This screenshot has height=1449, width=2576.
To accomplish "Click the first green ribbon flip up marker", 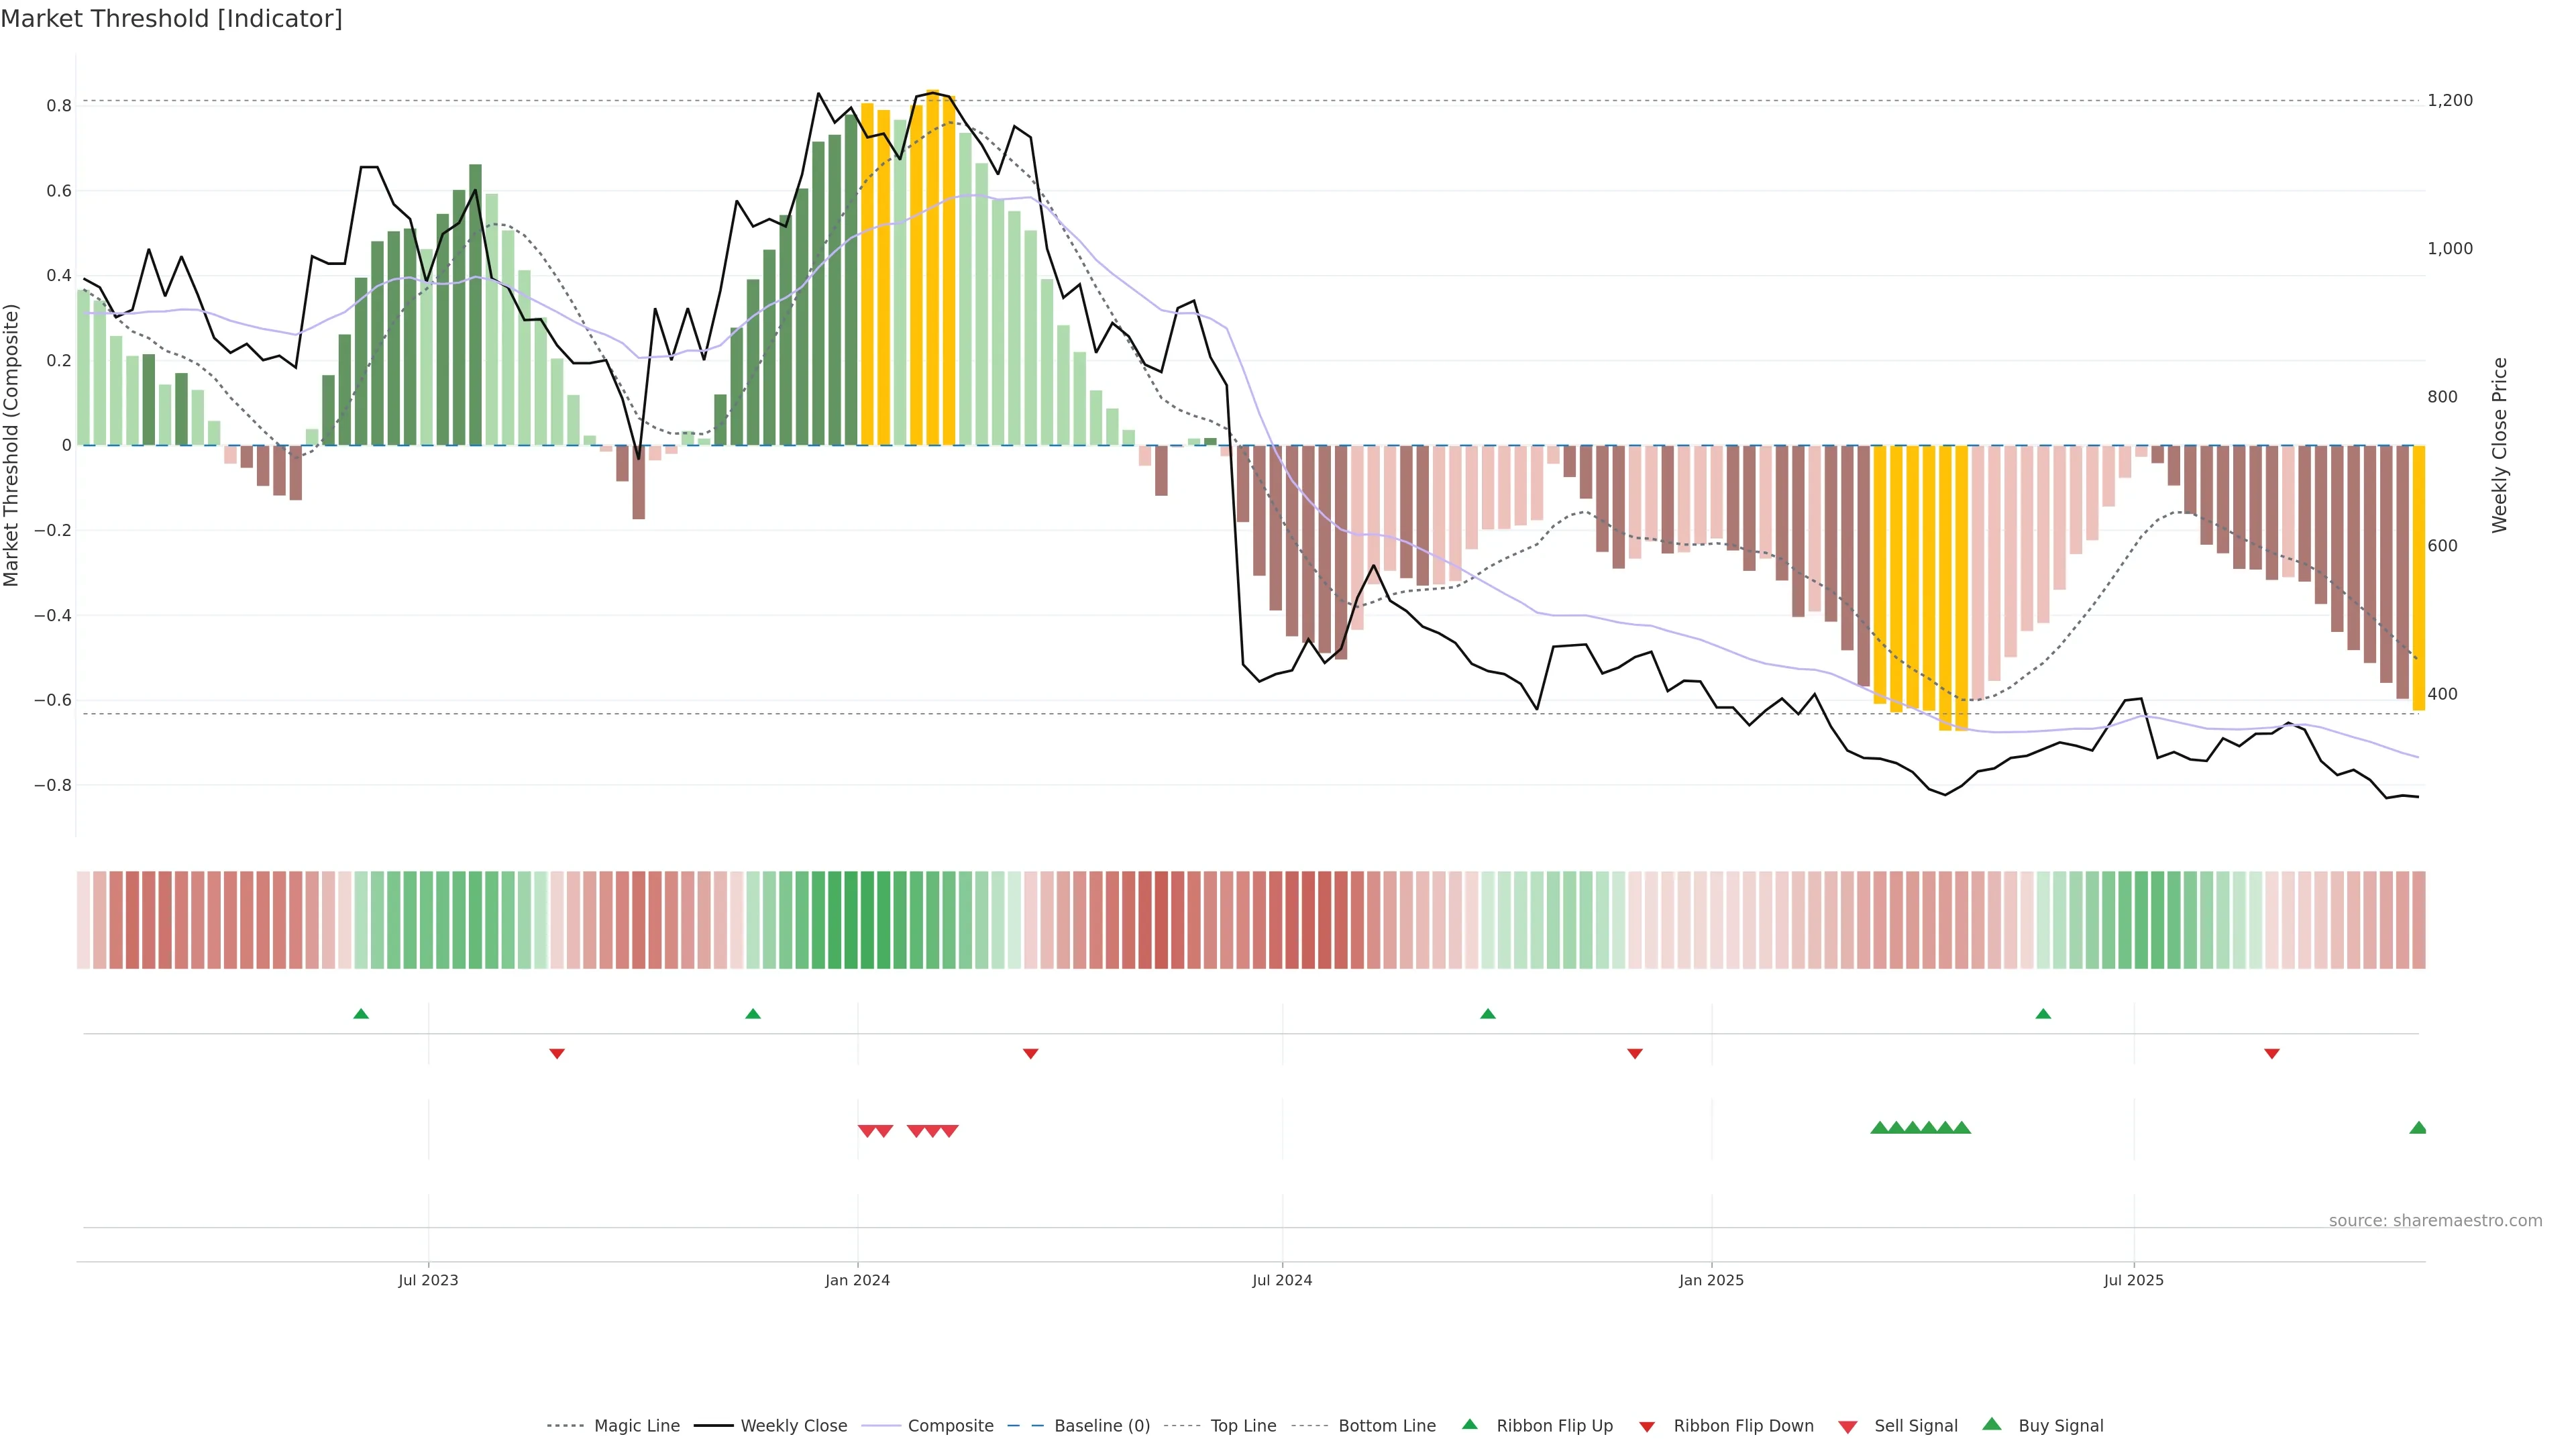I will pos(361,1014).
